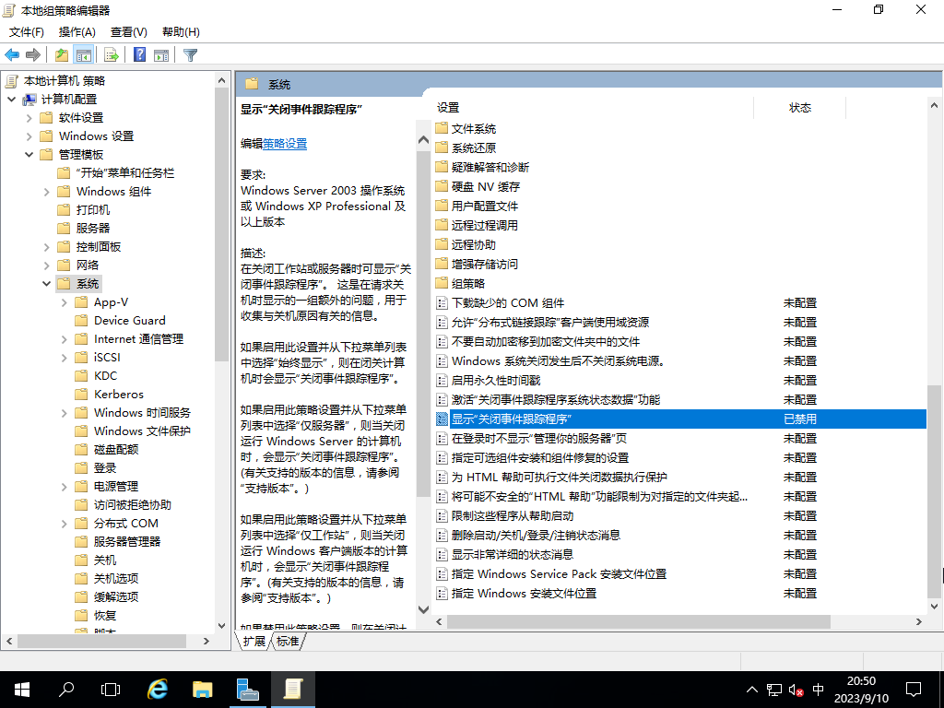Click the network tray icon
Screen dimensions: 944x708
tap(774, 690)
